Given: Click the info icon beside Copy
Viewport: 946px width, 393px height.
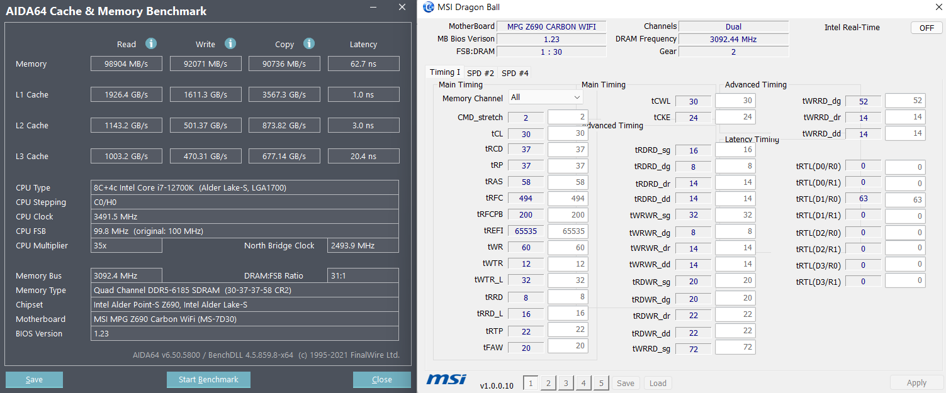Looking at the screenshot, I should point(309,43).
